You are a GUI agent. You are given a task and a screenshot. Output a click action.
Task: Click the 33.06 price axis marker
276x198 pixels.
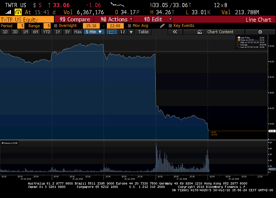[272, 131]
